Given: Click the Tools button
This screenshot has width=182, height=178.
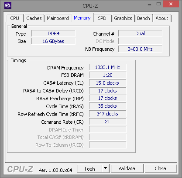Looking at the screenshot, I should click(89, 168).
